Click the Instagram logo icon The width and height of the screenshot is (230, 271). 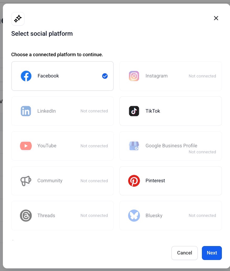coord(134,76)
